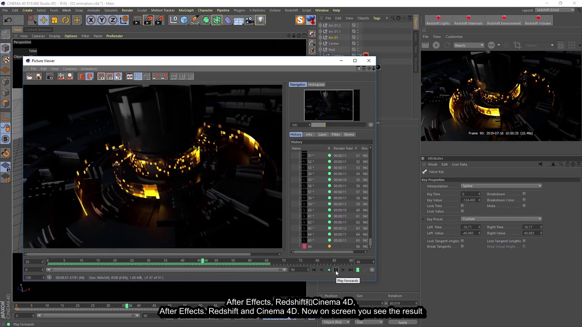This screenshot has width=582, height=327.
Task: Toggle the coordinate system icon
Action: [124, 20]
